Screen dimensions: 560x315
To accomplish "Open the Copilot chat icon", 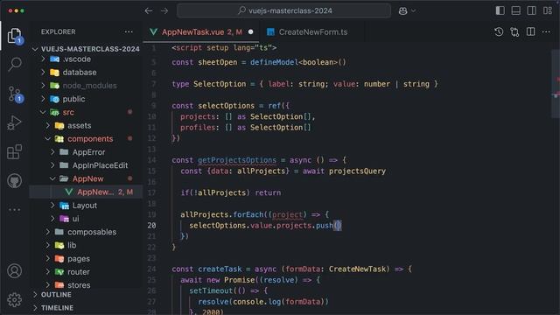I will [402, 11].
